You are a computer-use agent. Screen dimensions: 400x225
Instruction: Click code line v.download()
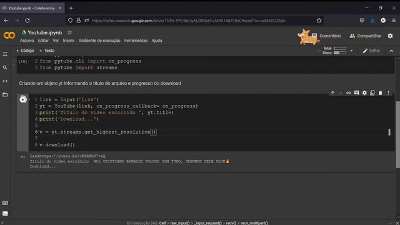click(57, 145)
